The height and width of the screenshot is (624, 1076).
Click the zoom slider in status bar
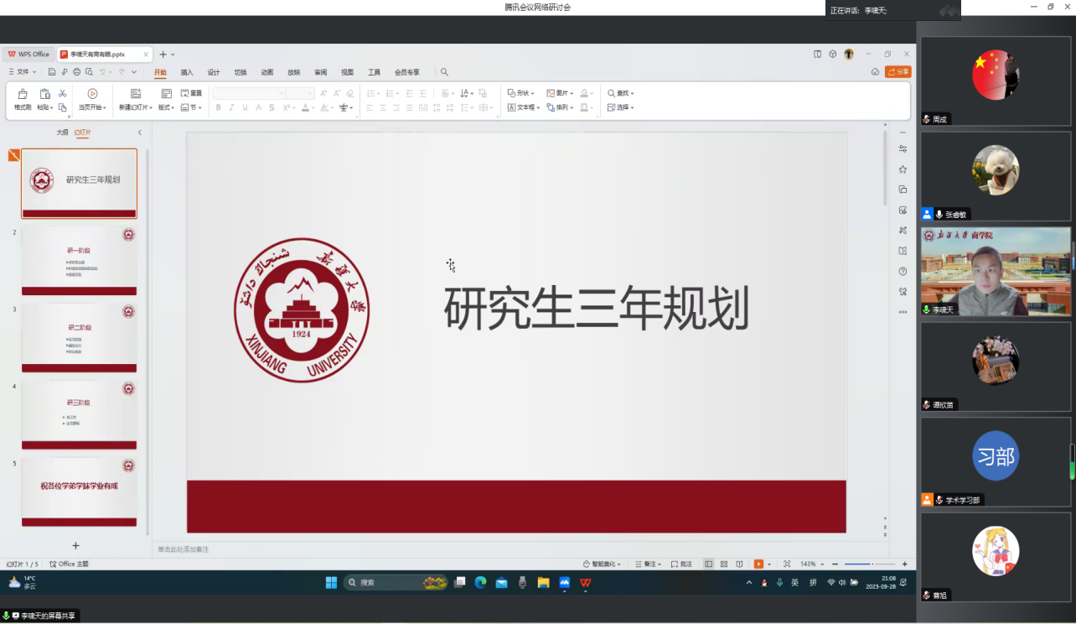[870, 564]
